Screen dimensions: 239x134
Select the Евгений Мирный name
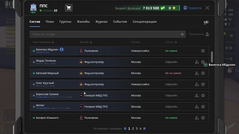tap(47, 73)
